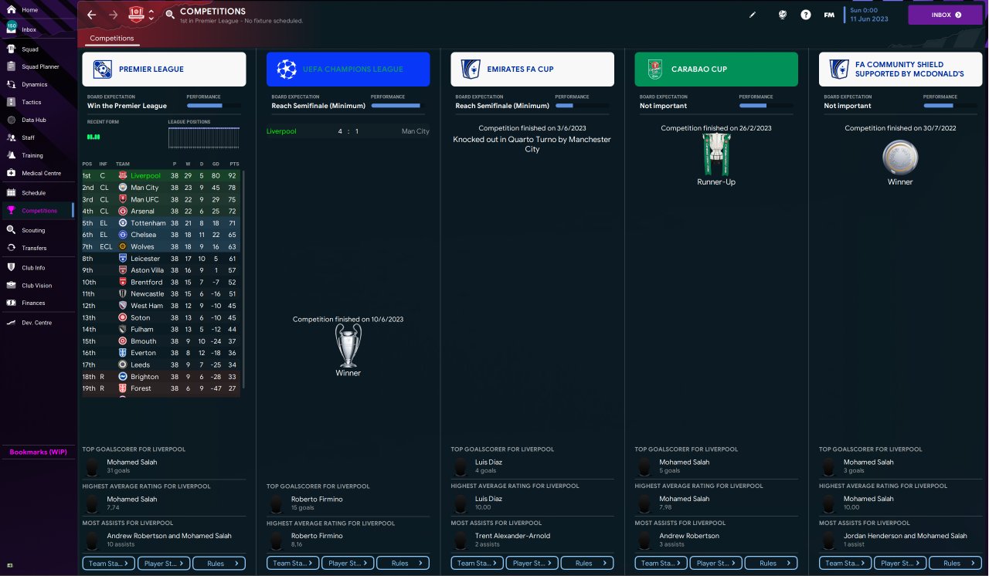Click the Tactics board icon
The width and height of the screenshot is (989, 576).
pos(11,102)
